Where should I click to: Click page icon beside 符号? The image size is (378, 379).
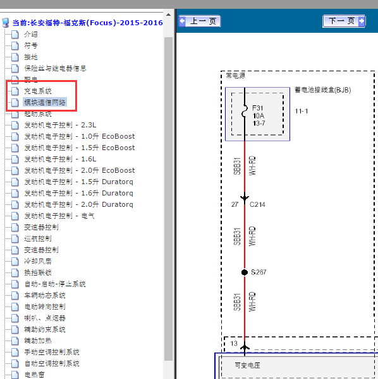pyautogui.click(x=15, y=45)
